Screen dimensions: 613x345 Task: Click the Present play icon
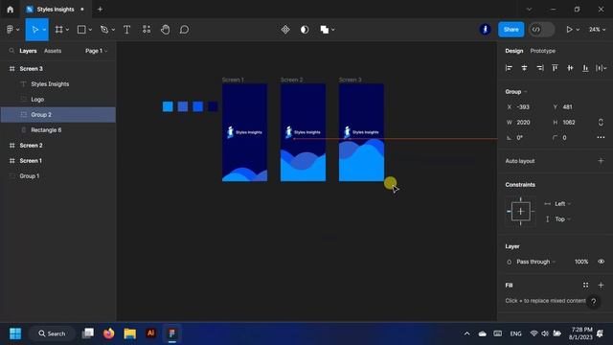(569, 30)
